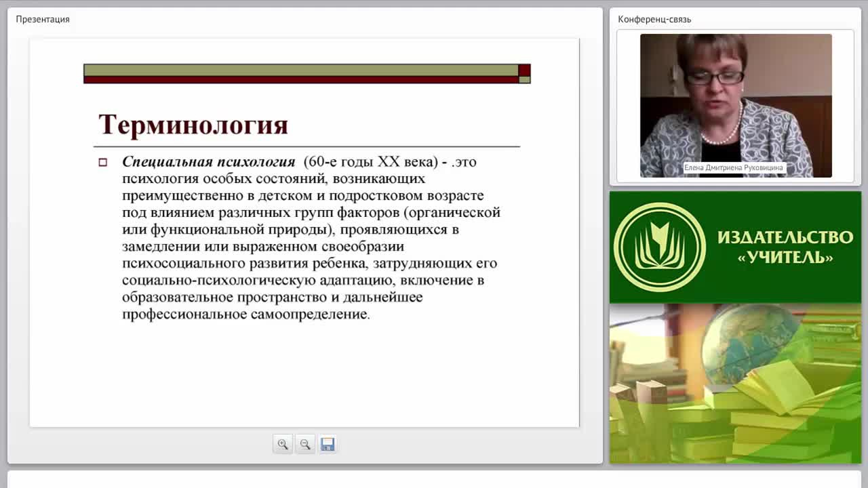
Task: Click the ИЗДАТЕЛЬСТВО «УЧИТЕЛЬ» banner text
Action: (785, 247)
